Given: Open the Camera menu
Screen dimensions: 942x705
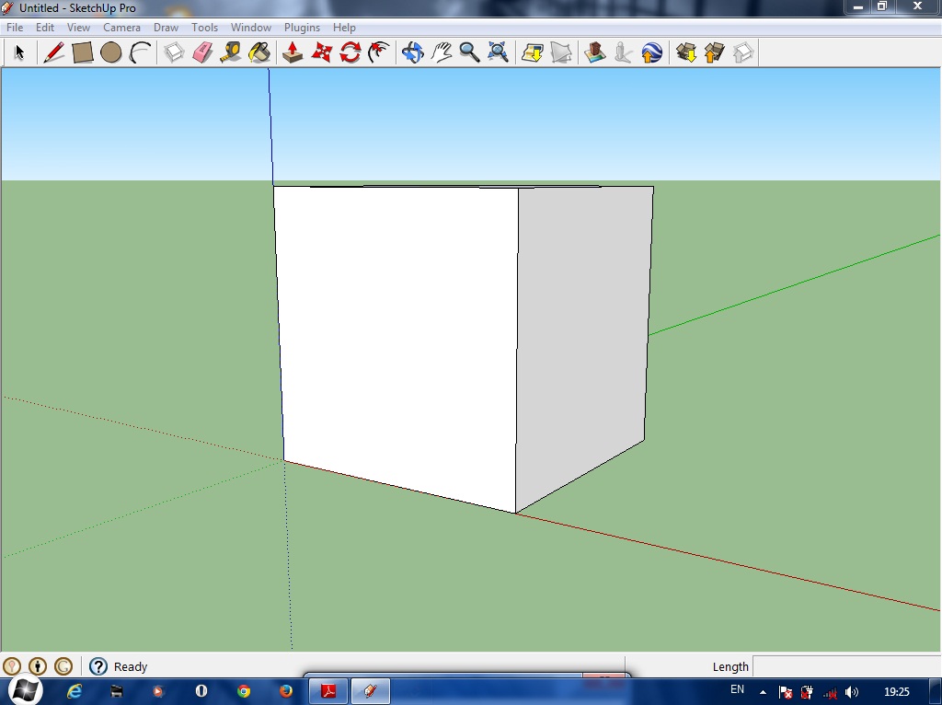Looking at the screenshot, I should [x=121, y=27].
